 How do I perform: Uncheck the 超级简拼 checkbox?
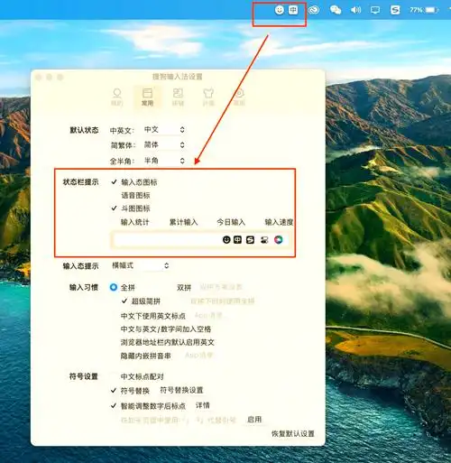click(x=124, y=301)
